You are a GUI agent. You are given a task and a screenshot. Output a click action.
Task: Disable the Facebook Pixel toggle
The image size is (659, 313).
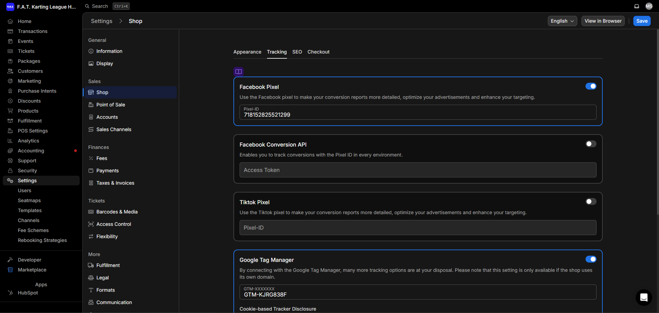[x=591, y=86]
